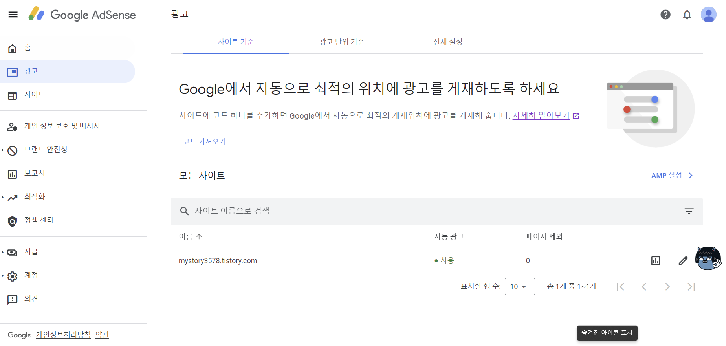Click the 개인 정보 보호 person icon

(13, 127)
